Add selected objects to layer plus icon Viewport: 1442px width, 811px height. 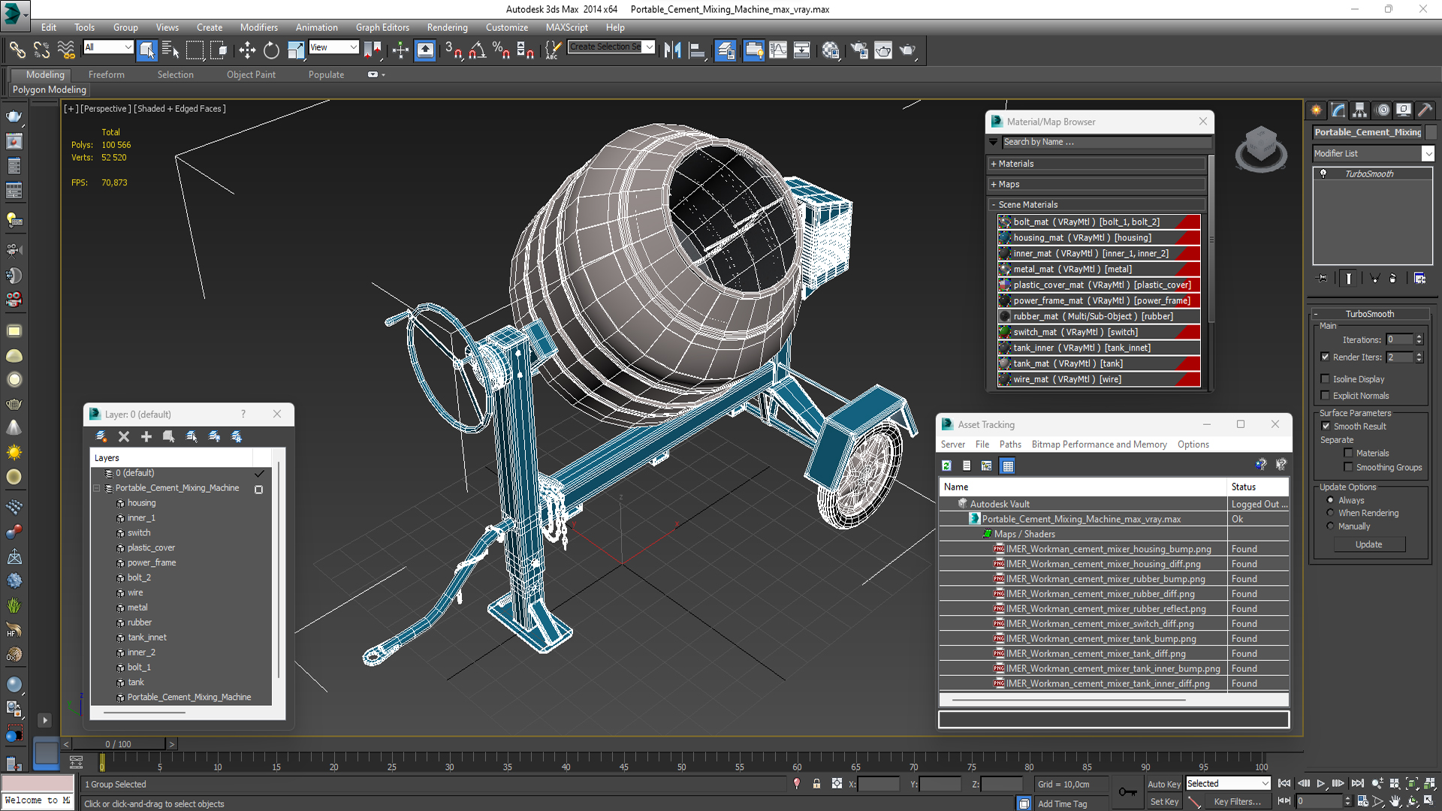coord(146,436)
